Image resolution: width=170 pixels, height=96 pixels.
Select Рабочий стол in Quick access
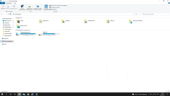coord(7,21)
